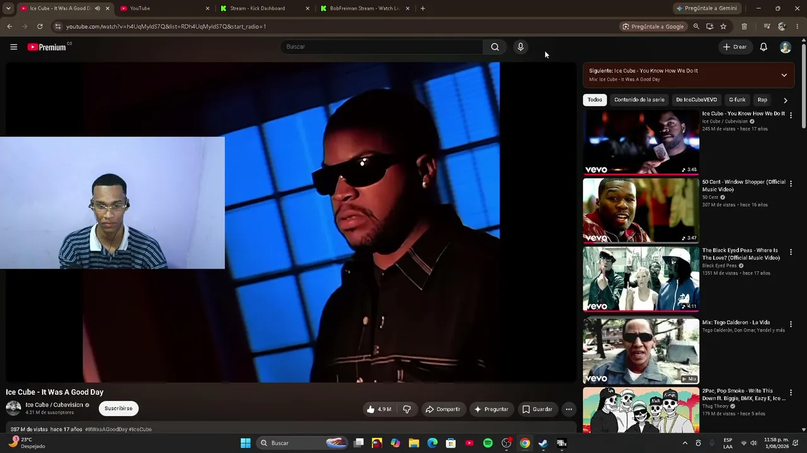The width and height of the screenshot is (807, 453).
Task: Open 'You Know How We Do It' thumbnail
Action: 641,142
